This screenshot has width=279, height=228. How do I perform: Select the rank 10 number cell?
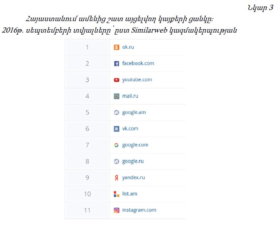point(87,194)
